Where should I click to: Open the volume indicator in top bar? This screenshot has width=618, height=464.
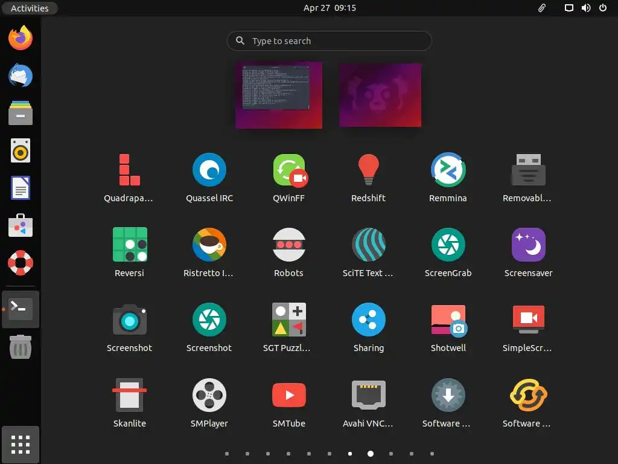pyautogui.click(x=586, y=8)
